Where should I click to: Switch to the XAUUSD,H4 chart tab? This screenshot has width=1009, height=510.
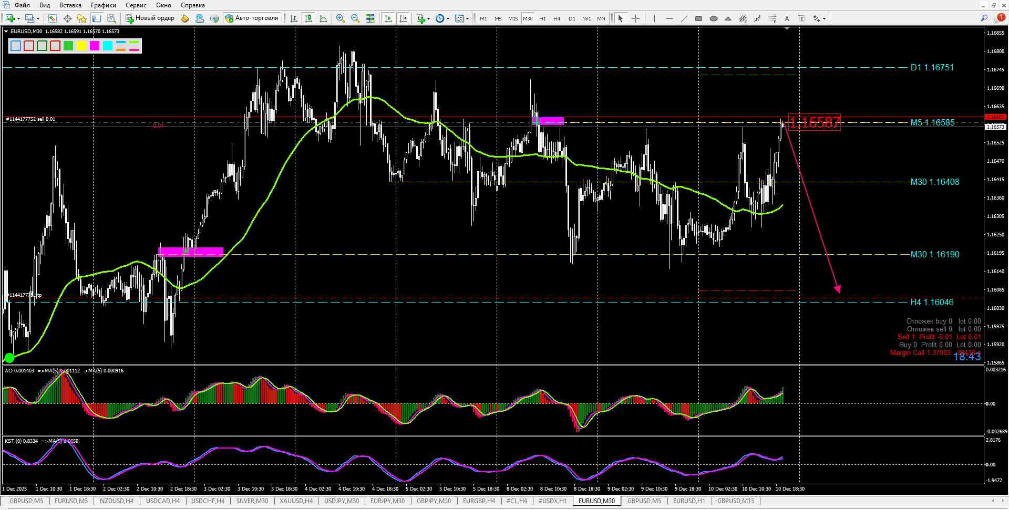coord(296,501)
